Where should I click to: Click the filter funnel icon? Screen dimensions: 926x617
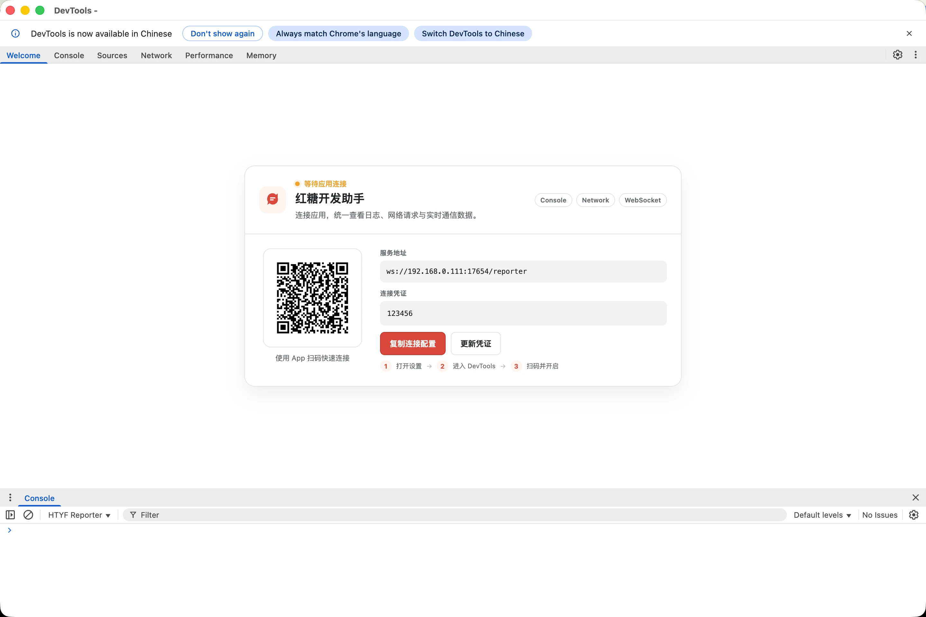(133, 515)
